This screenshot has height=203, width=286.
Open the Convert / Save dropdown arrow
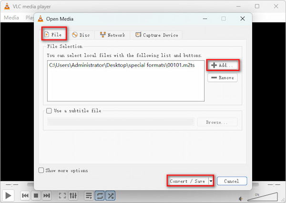click(211, 181)
